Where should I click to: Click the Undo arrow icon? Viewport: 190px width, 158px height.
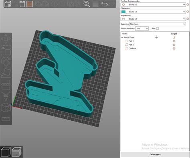(104, 4)
